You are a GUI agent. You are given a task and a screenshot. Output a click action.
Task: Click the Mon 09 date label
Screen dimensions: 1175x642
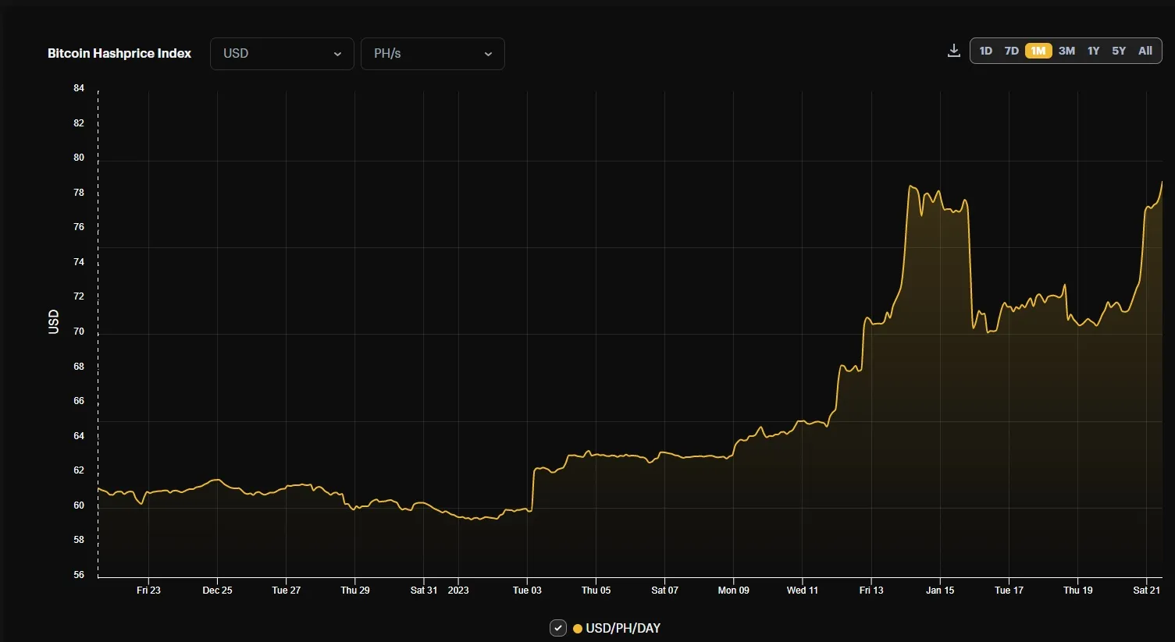(x=733, y=591)
